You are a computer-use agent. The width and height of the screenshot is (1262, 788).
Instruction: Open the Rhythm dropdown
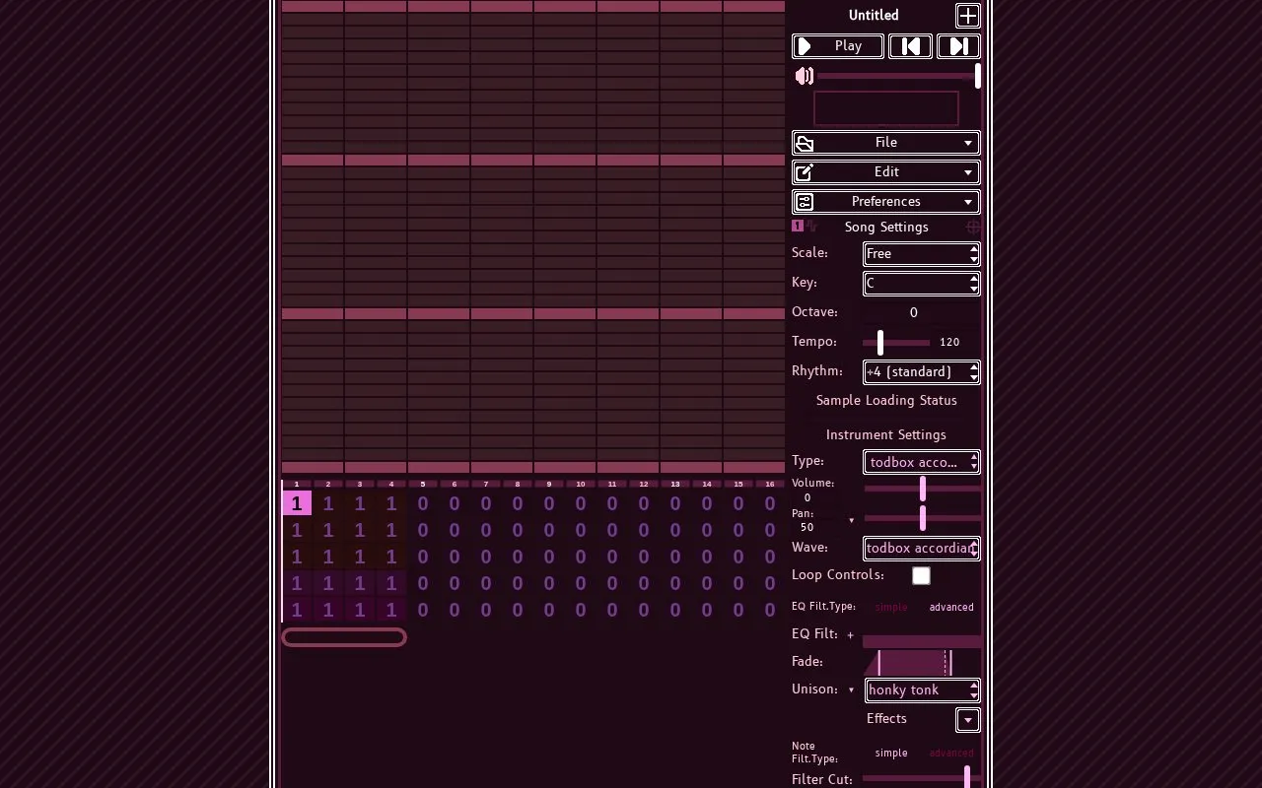click(x=922, y=372)
